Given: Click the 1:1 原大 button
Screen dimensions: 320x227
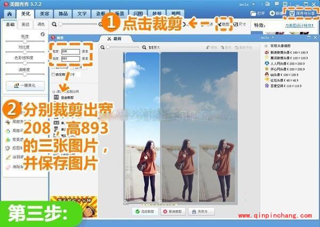Looking at the screenshot, I should click(154, 48).
